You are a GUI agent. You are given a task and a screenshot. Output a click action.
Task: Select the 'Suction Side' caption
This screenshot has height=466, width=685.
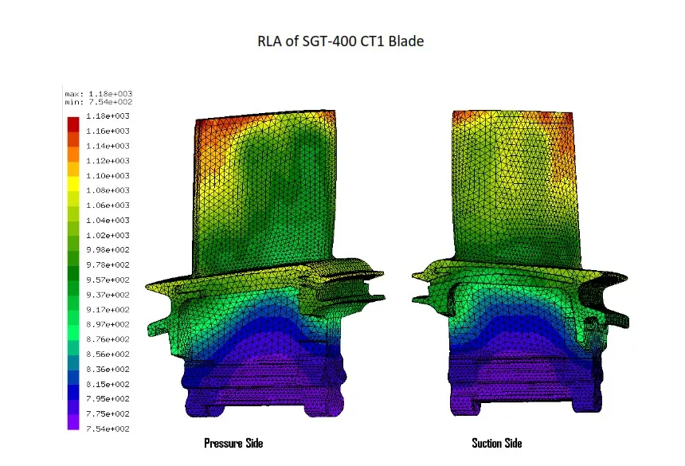(497, 443)
